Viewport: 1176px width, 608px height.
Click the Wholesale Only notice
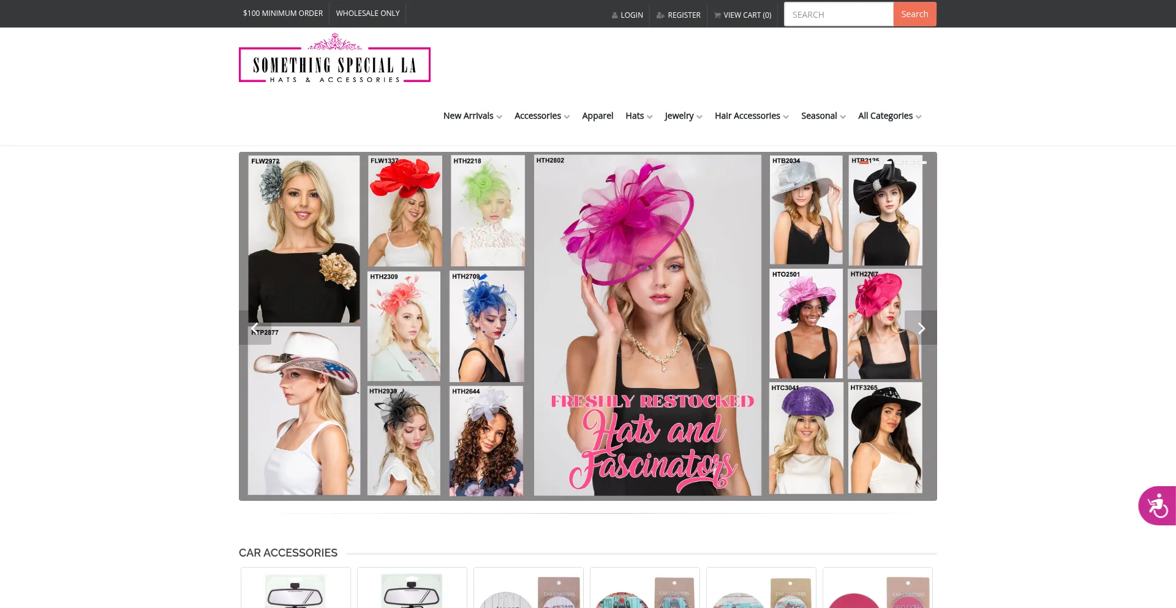(x=367, y=13)
